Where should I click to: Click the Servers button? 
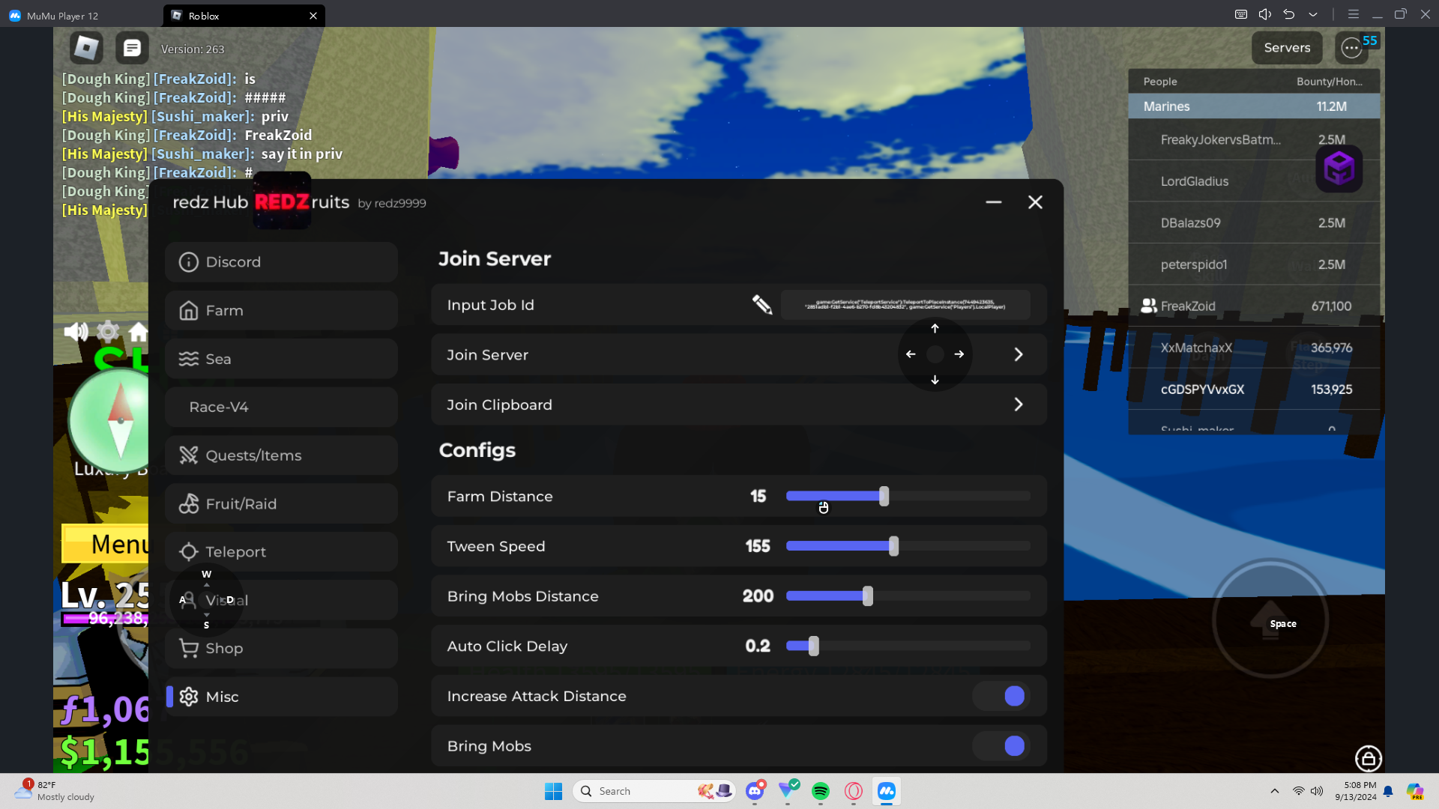click(1287, 48)
